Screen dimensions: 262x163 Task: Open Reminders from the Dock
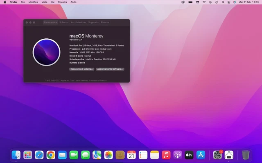point(143,155)
